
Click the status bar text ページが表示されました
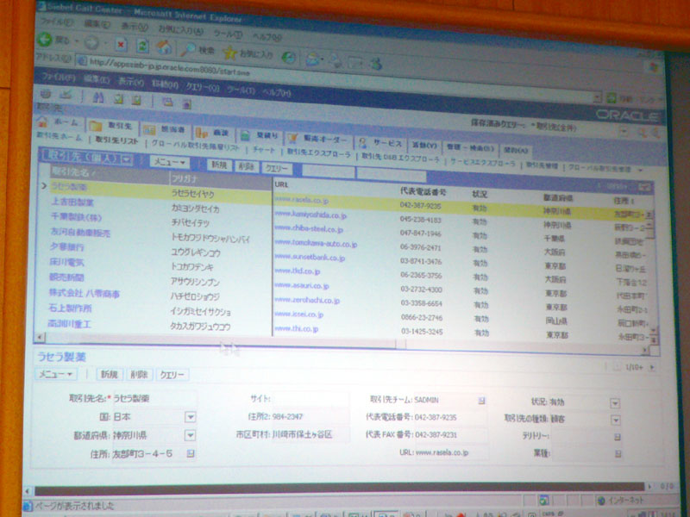74,506
